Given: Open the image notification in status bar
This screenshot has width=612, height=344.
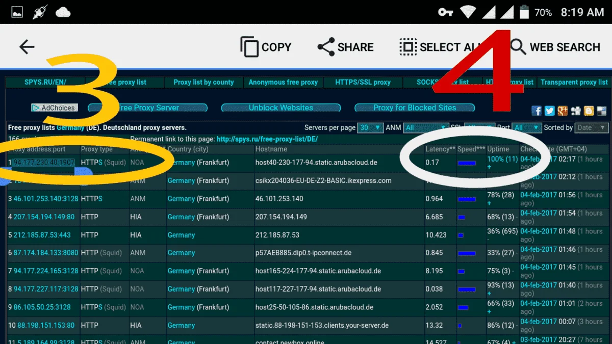Looking at the screenshot, I should 17,12.
